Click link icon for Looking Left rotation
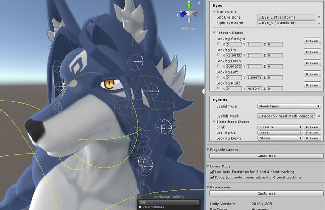Image resolution: width=325 pixels, height=210 pixels. 218,77
